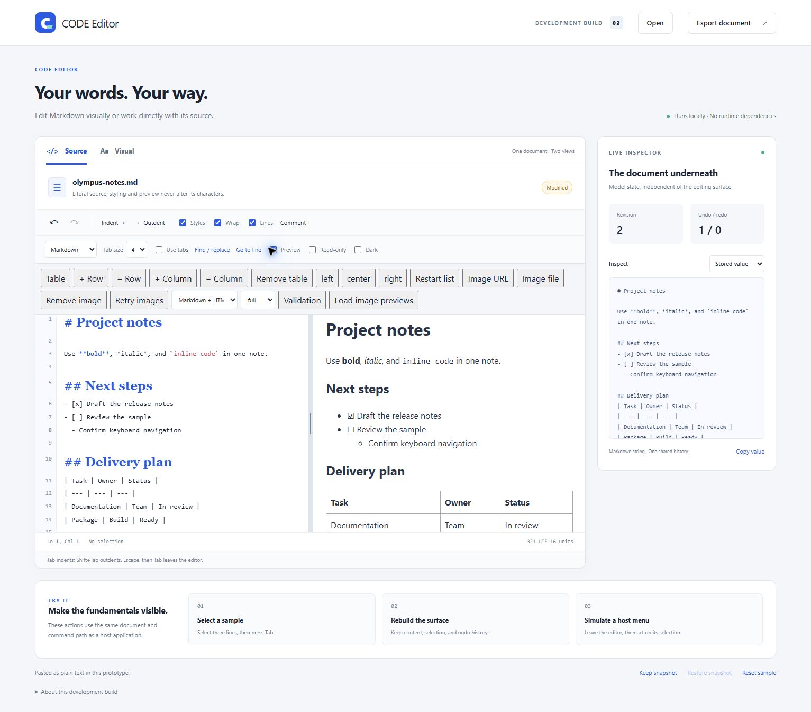Click the Open button

coord(655,23)
